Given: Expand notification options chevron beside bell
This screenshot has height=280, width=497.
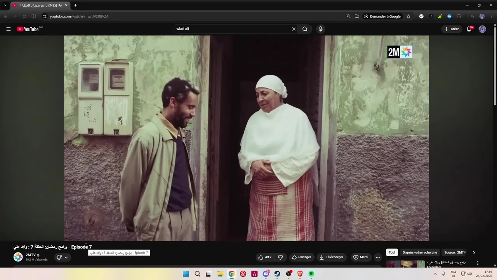Looking at the screenshot, I should 66,257.
